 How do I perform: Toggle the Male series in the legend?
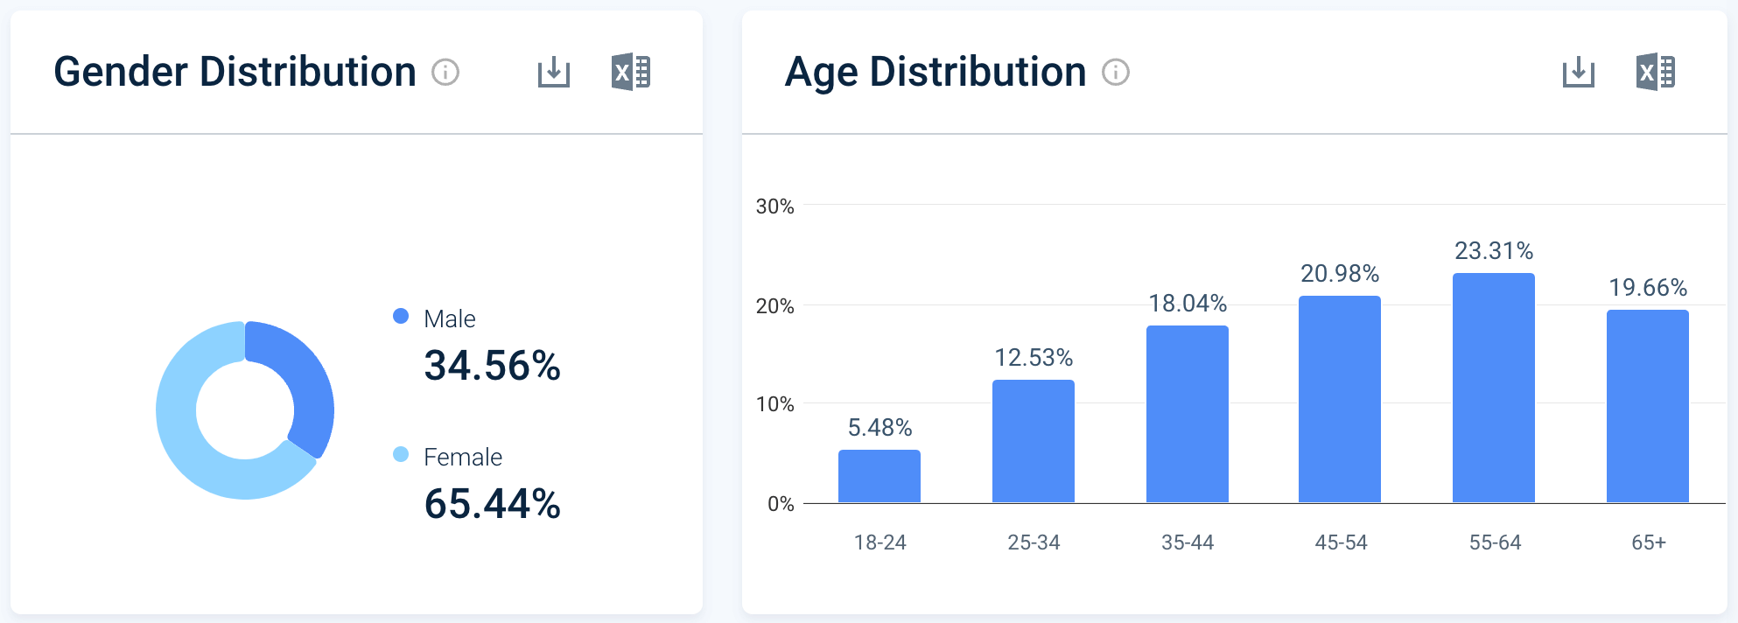coord(449,319)
